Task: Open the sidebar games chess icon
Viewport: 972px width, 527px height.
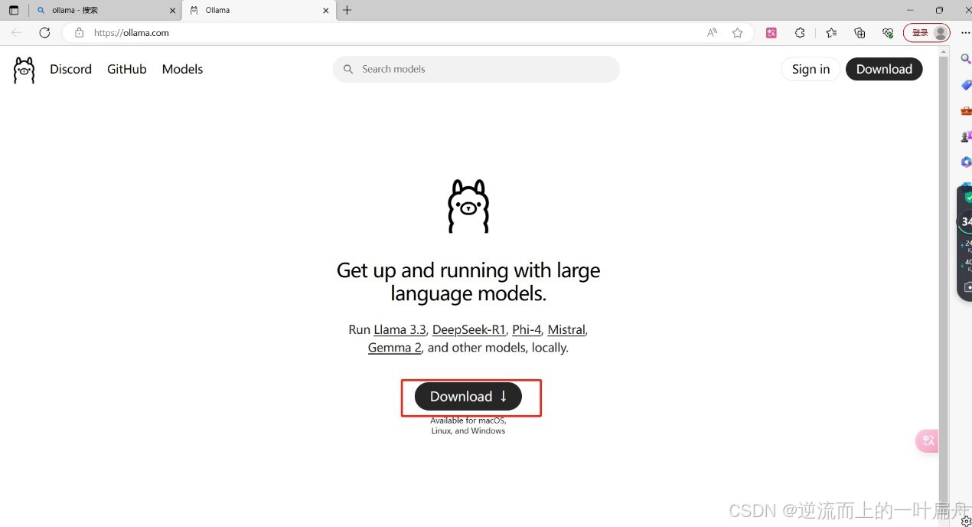Action: coord(966,137)
